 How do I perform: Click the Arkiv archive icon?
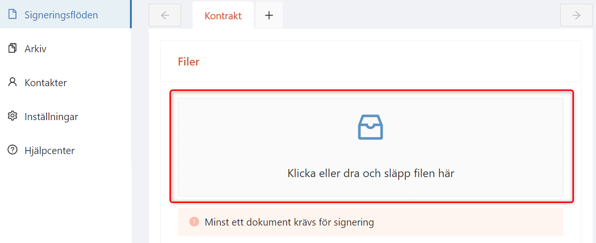pyautogui.click(x=13, y=49)
